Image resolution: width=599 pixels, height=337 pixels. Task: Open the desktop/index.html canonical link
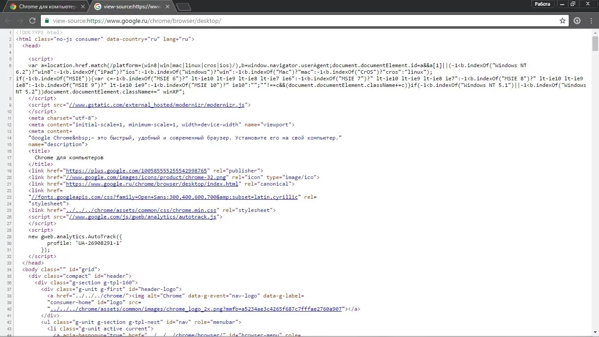point(152,184)
